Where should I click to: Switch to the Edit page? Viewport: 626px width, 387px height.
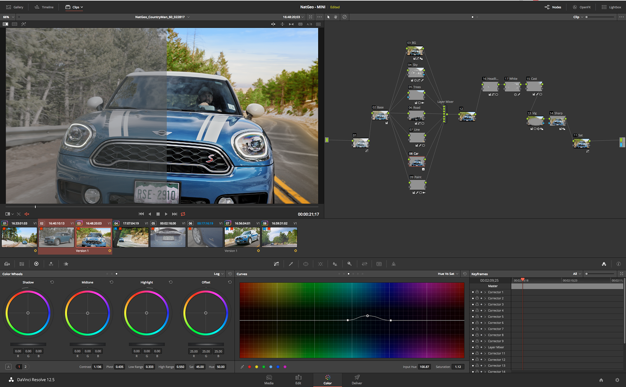[298, 380]
